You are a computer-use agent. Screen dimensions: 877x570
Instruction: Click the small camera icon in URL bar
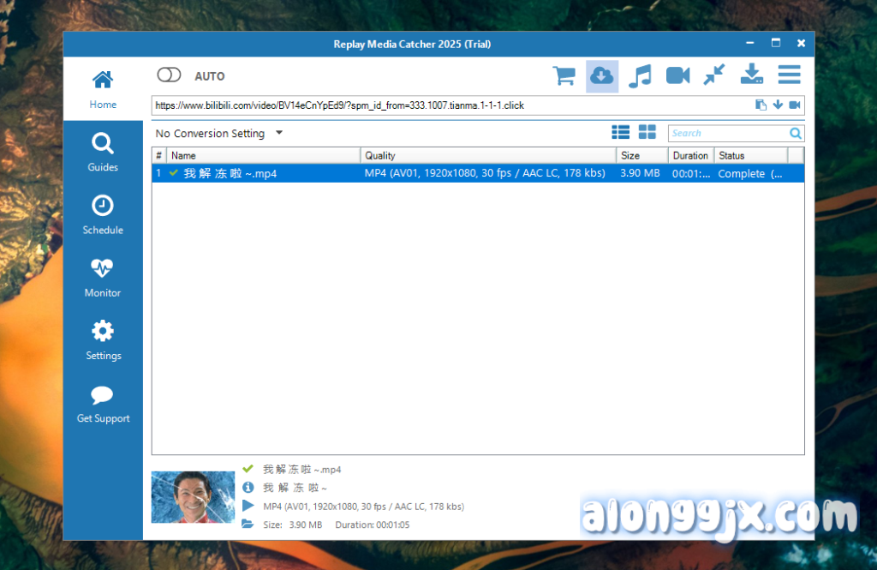pyautogui.click(x=795, y=105)
